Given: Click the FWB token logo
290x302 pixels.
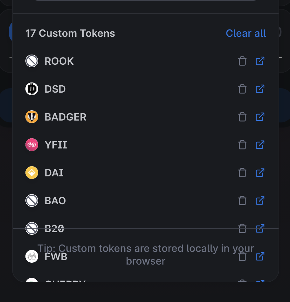Looking at the screenshot, I should (x=31, y=256).
